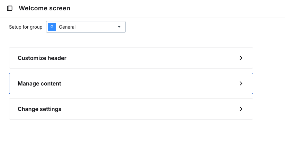
Task: Click the Welcome screen page title
Action: coord(44,8)
